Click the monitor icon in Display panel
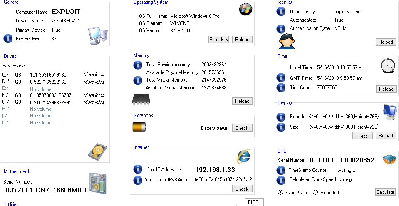Viewport: 399px width, 206px height. 389,112
